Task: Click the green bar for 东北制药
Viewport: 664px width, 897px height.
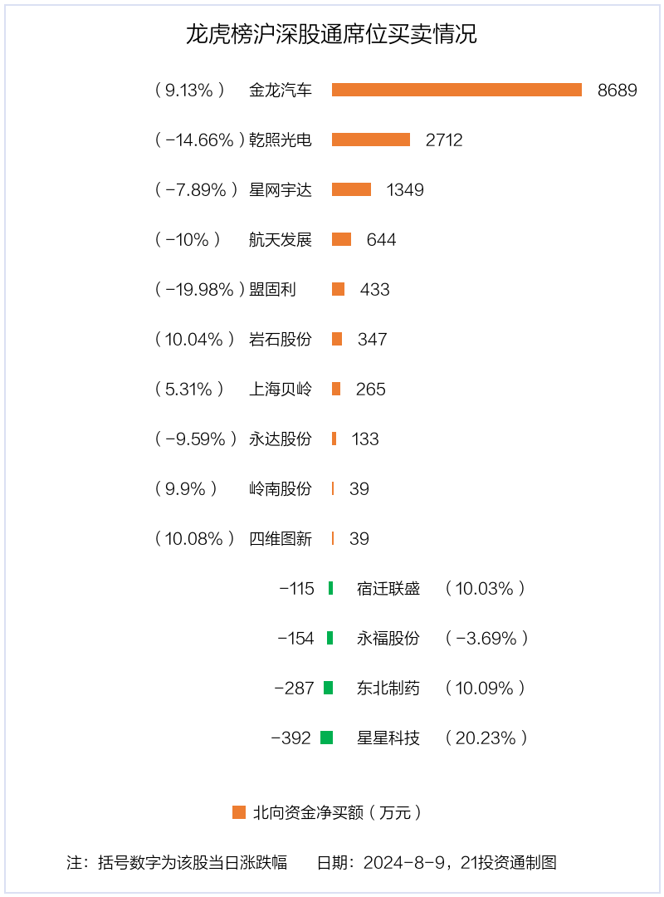Action: pos(329,688)
